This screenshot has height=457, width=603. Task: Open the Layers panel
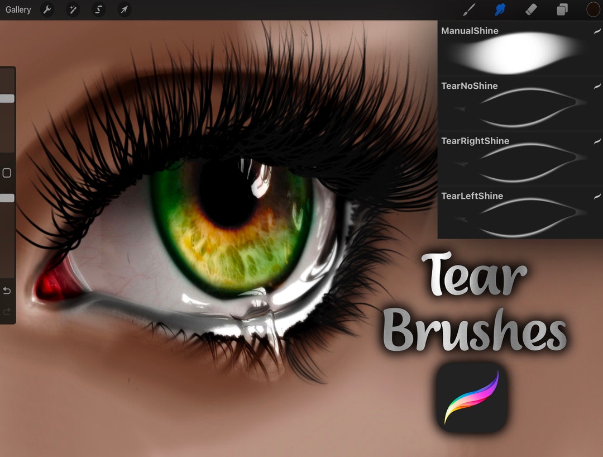coord(562,9)
